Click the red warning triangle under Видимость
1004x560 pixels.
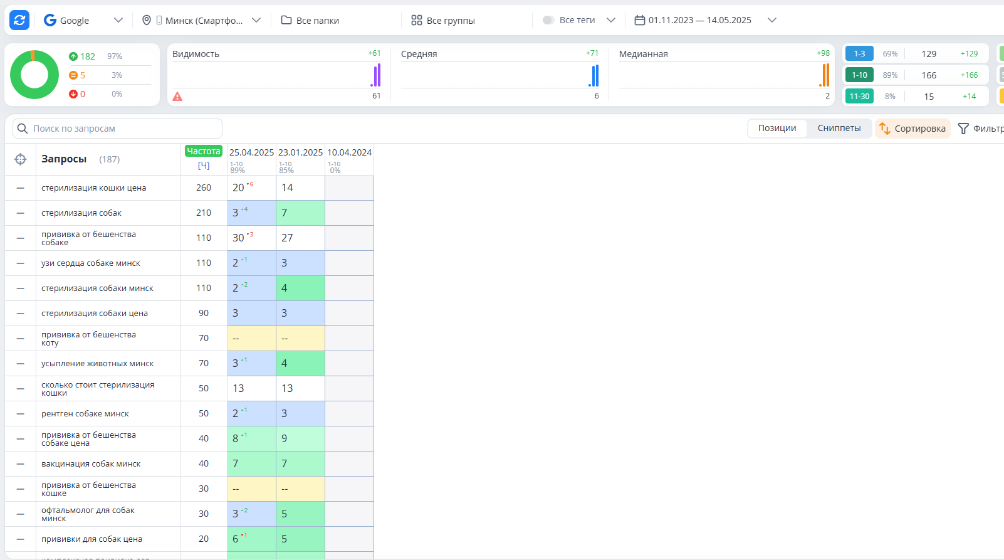[x=177, y=97]
